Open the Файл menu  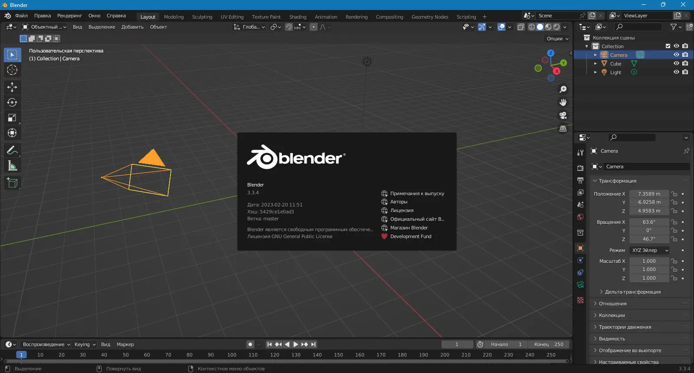tap(21, 16)
